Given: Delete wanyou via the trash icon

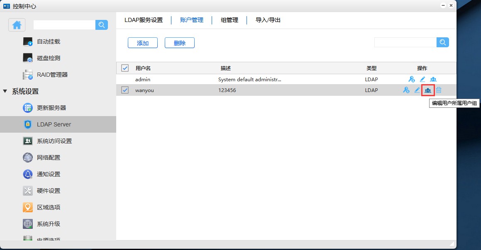Looking at the screenshot, I should tap(439, 90).
